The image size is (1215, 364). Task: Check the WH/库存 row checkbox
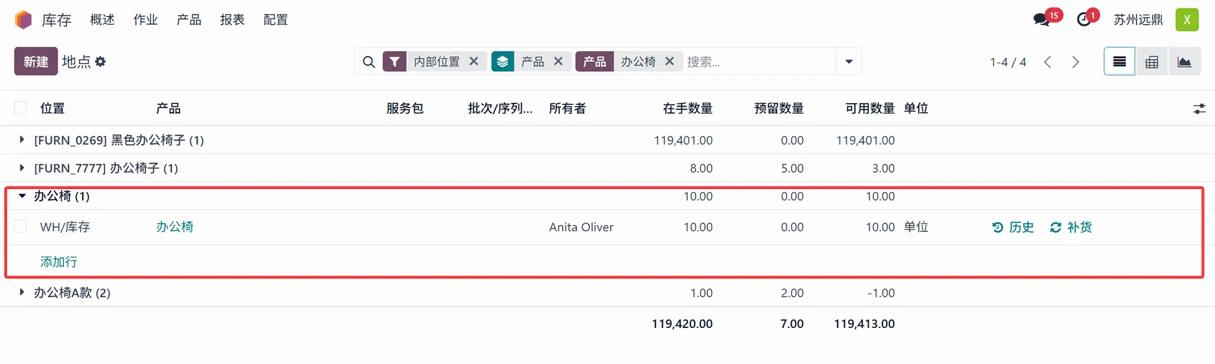point(20,227)
